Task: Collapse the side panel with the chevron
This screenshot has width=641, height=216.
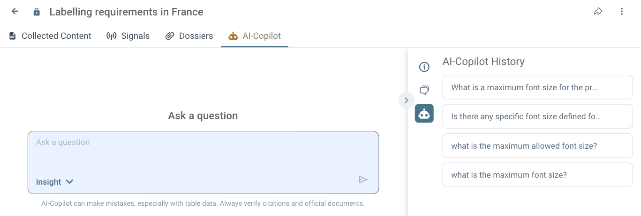Action: click(x=406, y=100)
